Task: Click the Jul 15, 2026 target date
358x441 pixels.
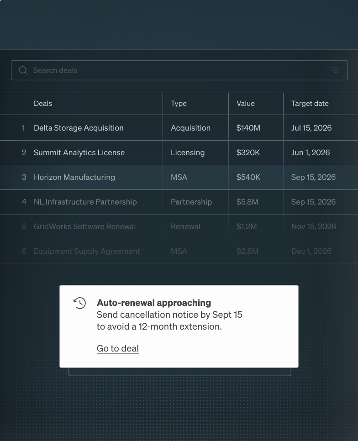Action: click(x=311, y=128)
